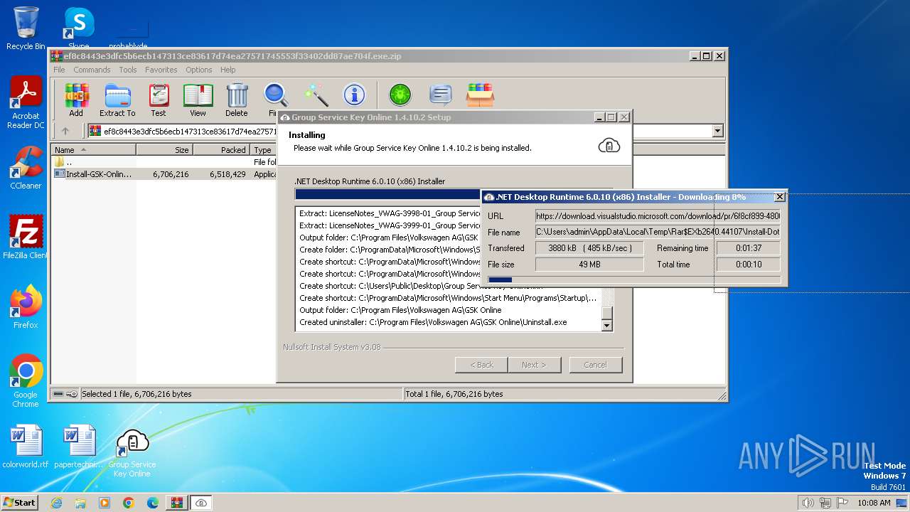Open Skype desktop shortcut
Screen dimensions: 910x512
pyautogui.click(x=78, y=28)
